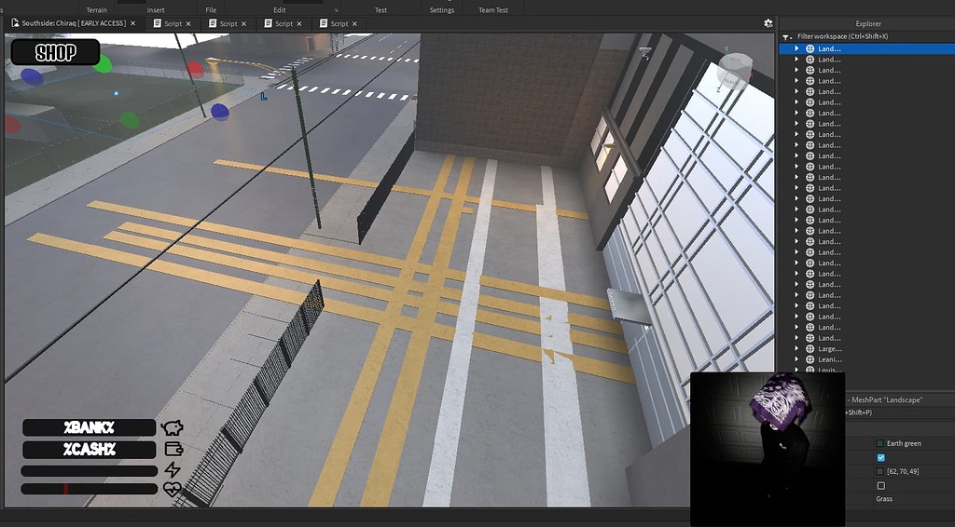Enable the unchecked property checkbox above Grass
Image resolution: width=955 pixels, height=527 pixels.
[880, 486]
